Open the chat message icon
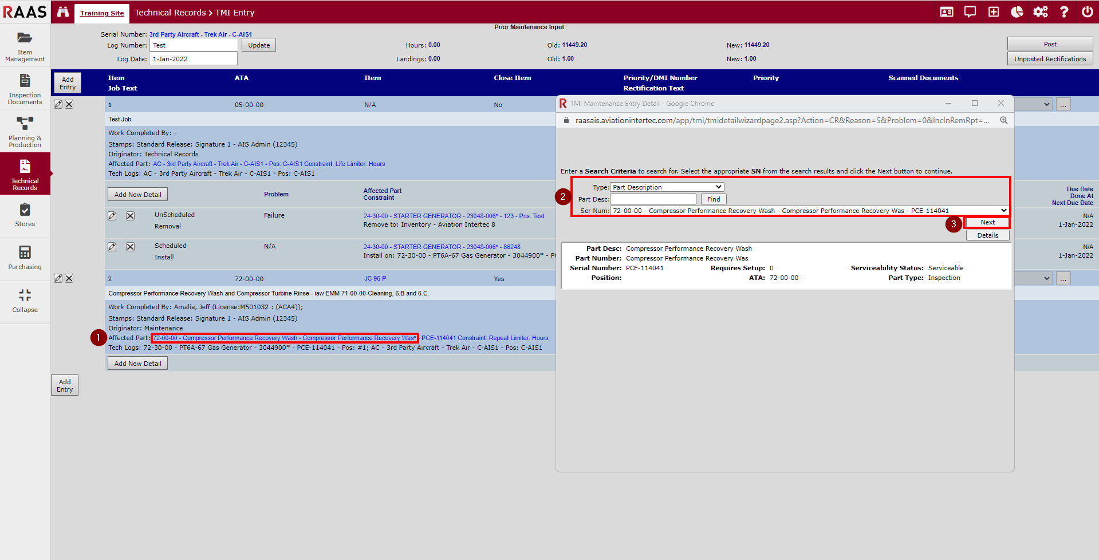This screenshot has width=1099, height=560. 970,12
